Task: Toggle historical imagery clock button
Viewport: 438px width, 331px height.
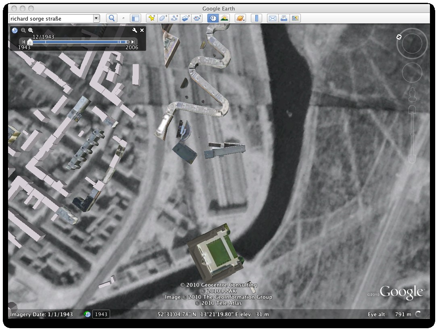Action: (213, 18)
